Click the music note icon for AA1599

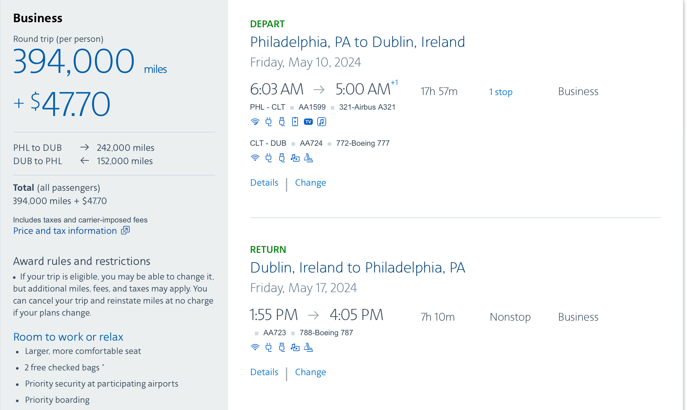click(x=322, y=122)
